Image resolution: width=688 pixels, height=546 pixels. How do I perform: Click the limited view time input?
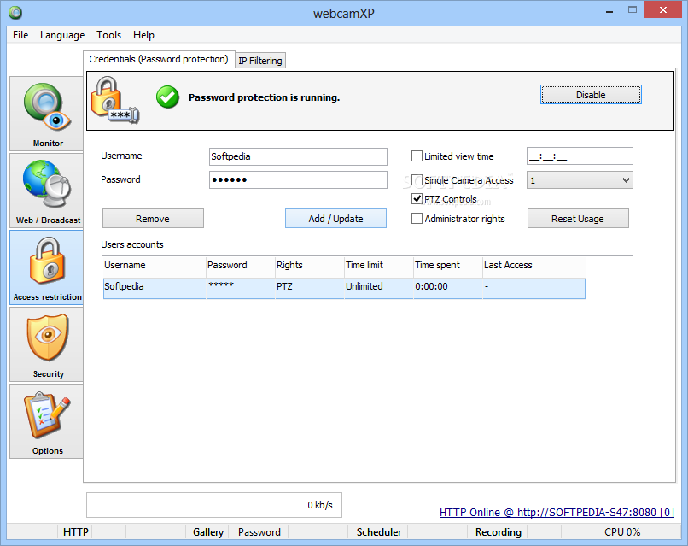(580, 156)
